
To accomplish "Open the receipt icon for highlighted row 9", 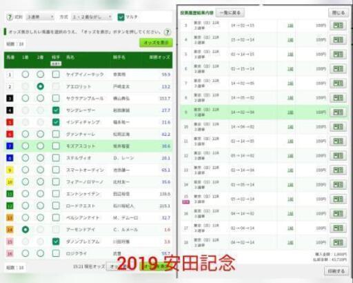I will click(338, 113).
